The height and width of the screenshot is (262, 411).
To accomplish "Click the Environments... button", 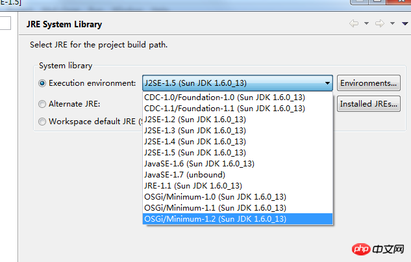I will pyautogui.click(x=369, y=83).
